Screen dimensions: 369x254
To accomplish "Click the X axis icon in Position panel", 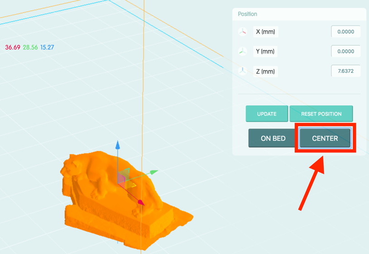I will click(243, 32).
